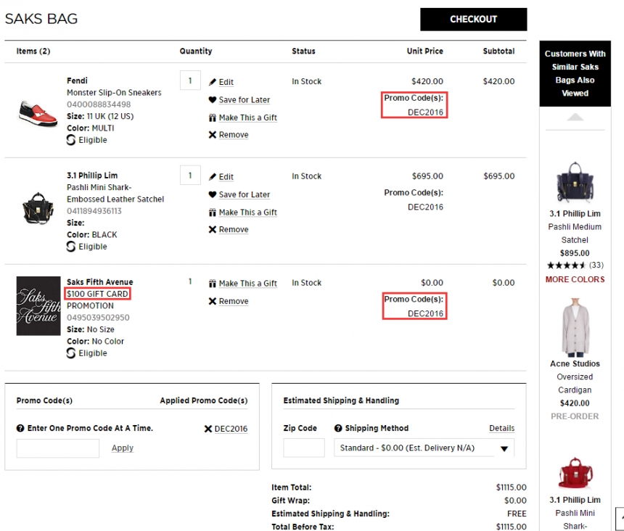
Task: Click the applied DEC2016 promo code link
Action: (231, 429)
